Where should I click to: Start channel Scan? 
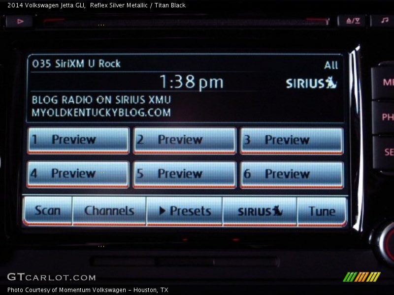click(48, 211)
